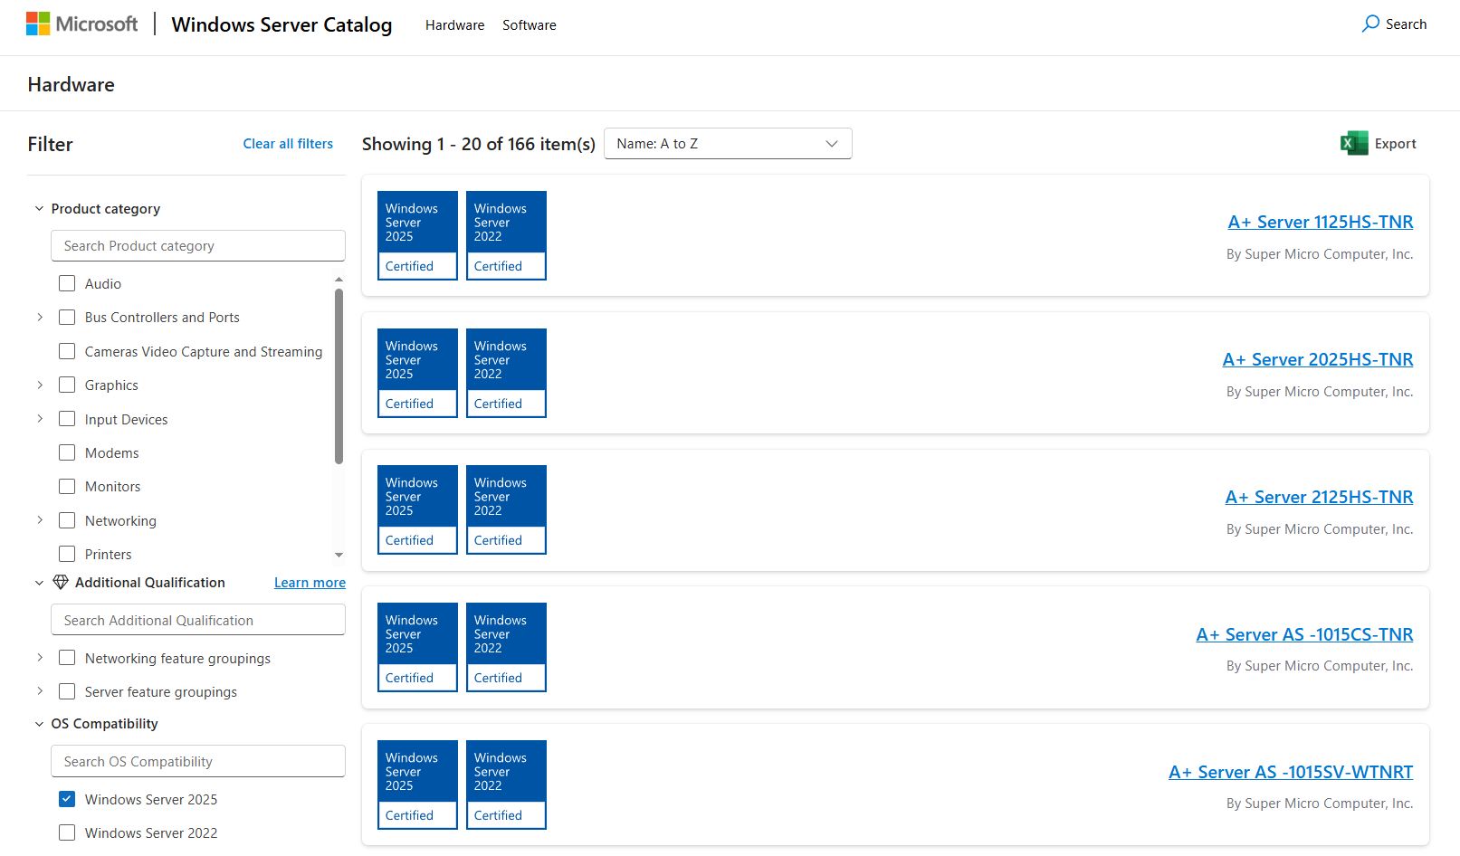Image resolution: width=1460 pixels, height=856 pixels.
Task: Collapse the Additional Qualification section
Action: pyautogui.click(x=39, y=583)
